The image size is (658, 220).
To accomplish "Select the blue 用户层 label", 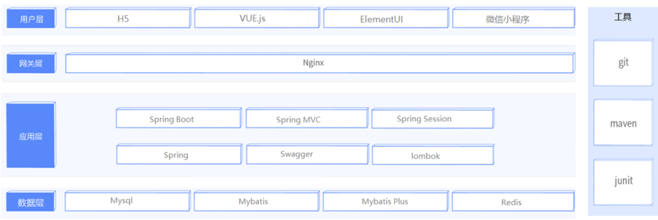I will pyautogui.click(x=31, y=19).
